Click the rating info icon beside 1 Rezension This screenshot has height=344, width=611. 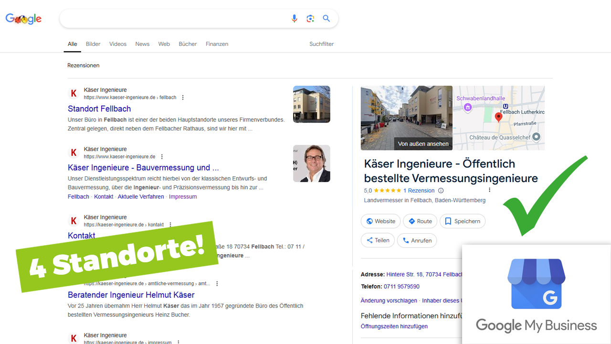point(441,191)
